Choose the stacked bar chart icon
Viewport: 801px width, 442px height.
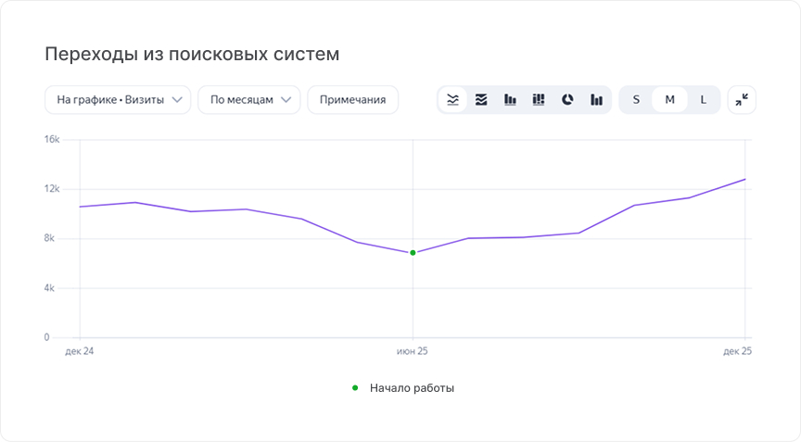coord(539,99)
